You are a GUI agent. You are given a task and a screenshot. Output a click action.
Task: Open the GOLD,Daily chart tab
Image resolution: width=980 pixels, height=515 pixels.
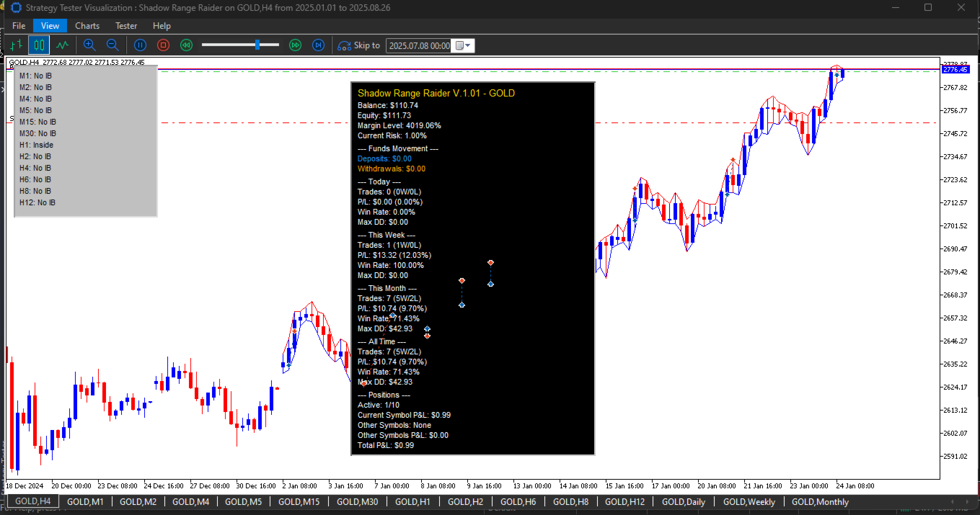pyautogui.click(x=684, y=501)
